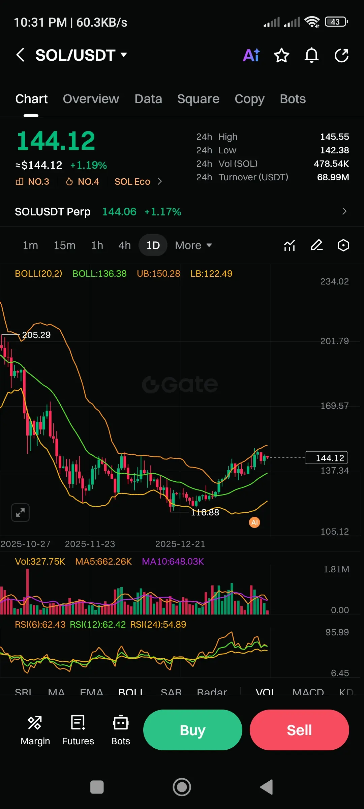Screen dimensions: 364x809
Task: Switch to the Overview tab
Action: pyautogui.click(x=91, y=99)
